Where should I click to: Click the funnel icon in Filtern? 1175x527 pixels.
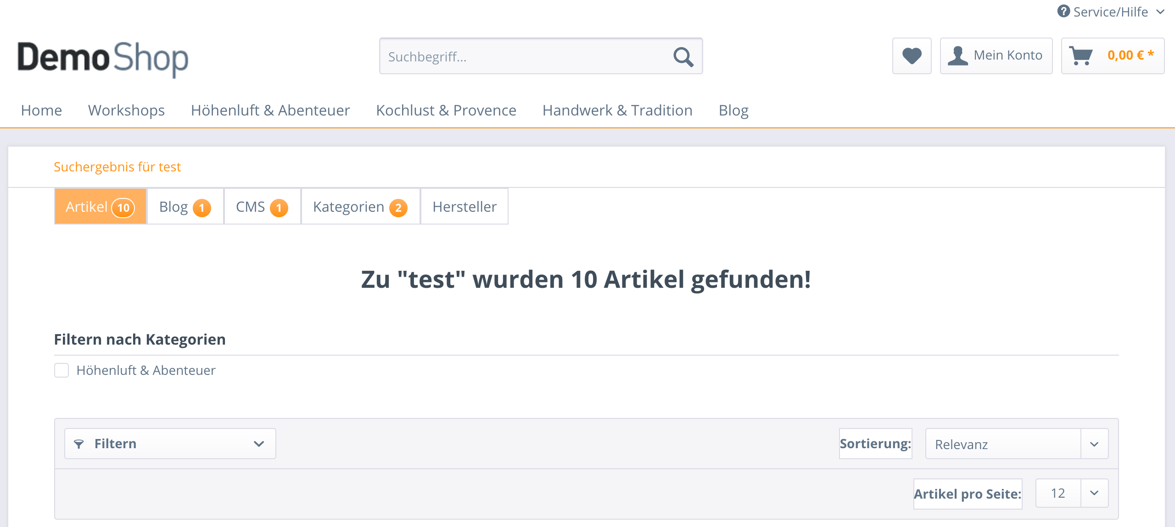79,444
